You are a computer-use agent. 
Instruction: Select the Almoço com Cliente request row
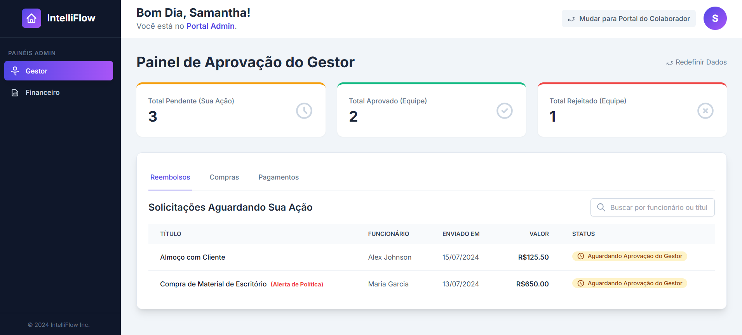(x=193, y=257)
